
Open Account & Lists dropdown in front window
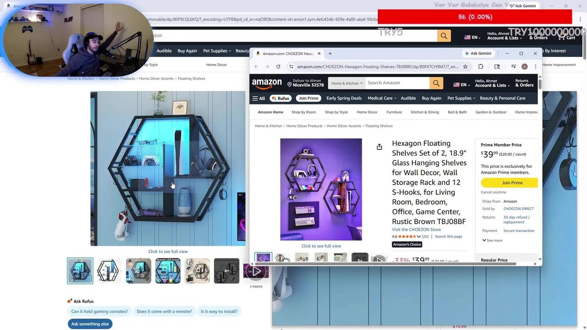coord(492,83)
